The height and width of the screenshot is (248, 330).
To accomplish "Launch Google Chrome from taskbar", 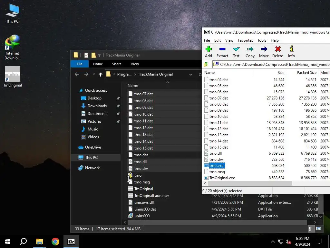I will click(55, 242).
